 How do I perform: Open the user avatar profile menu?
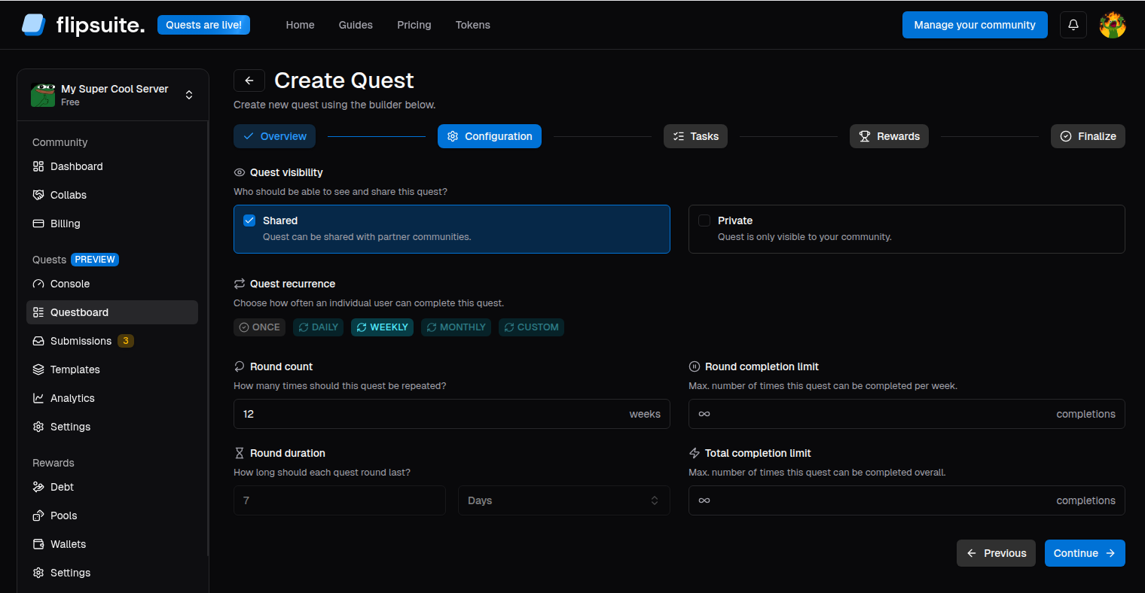click(x=1112, y=25)
